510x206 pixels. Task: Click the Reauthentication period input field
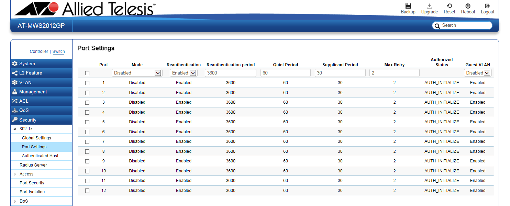coord(231,73)
